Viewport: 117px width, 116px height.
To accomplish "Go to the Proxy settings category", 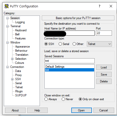I will [x=19, y=75].
